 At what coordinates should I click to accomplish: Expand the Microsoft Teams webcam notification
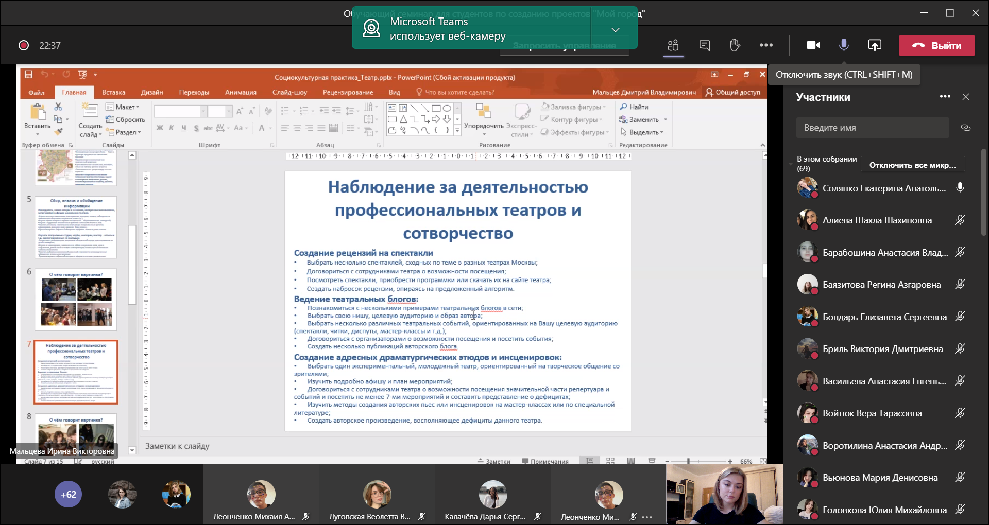(x=615, y=30)
